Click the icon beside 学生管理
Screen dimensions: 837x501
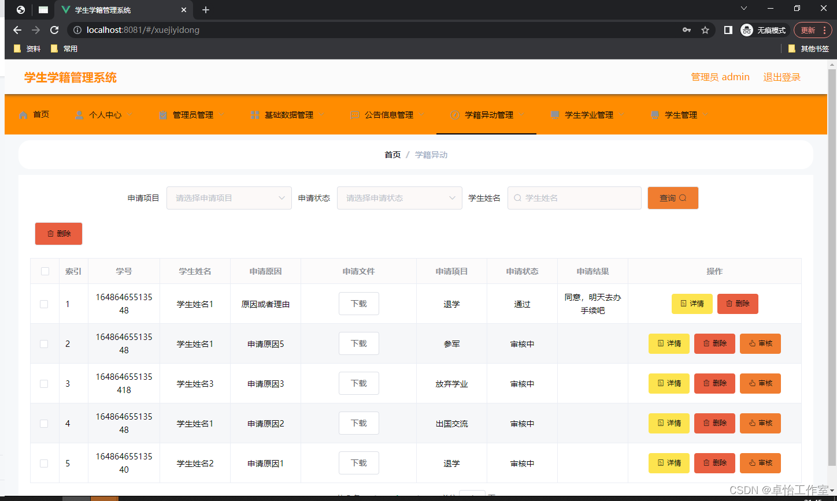(x=655, y=115)
